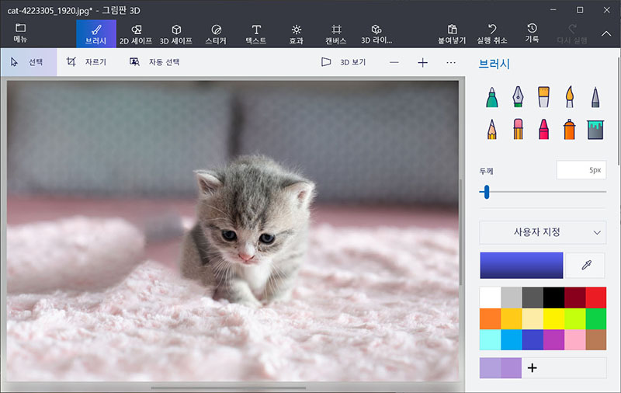Select the 브러시 tab
Viewport: 621px width, 393px height.
point(95,33)
